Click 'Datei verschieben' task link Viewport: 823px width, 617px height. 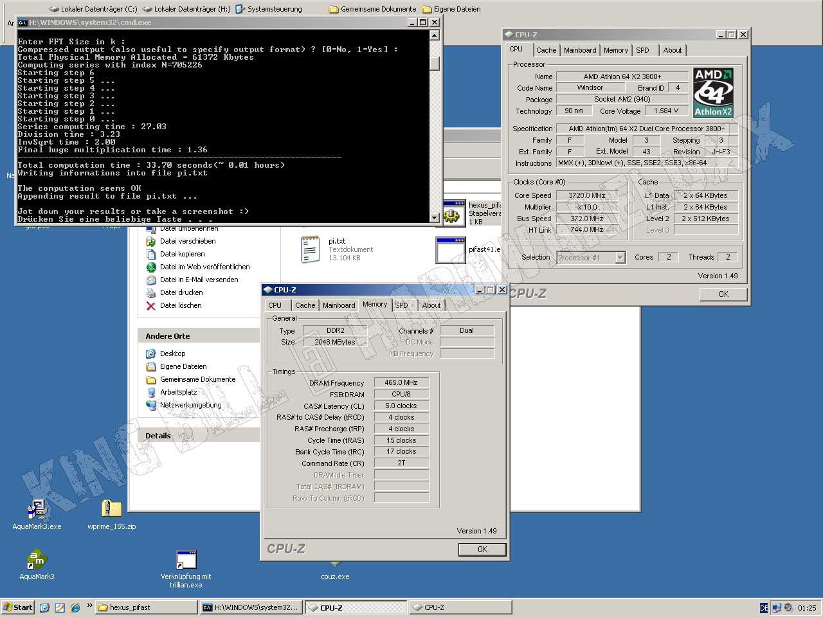[x=188, y=241]
